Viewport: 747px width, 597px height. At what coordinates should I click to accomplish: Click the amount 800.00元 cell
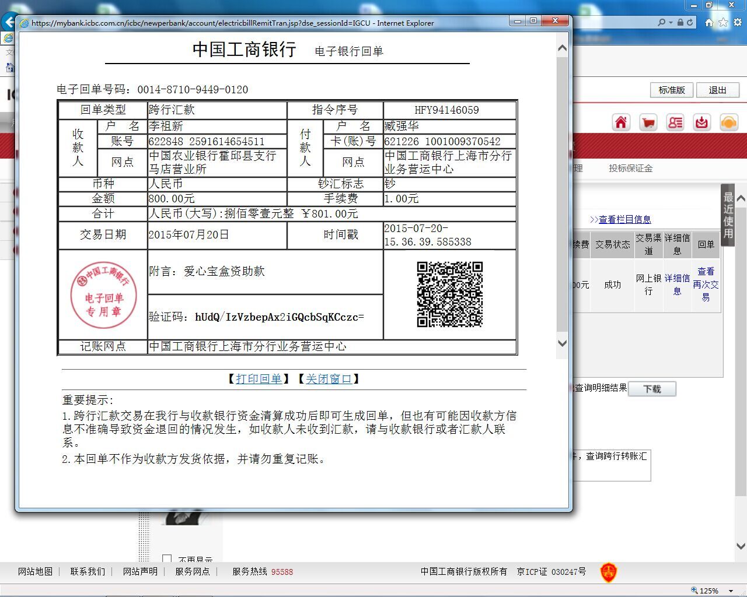[217, 199]
